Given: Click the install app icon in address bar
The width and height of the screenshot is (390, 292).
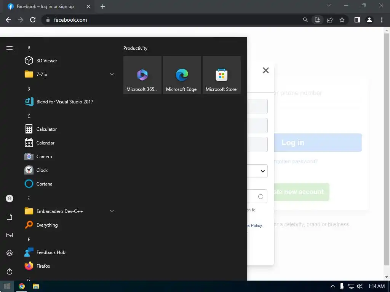Looking at the screenshot, I should [318, 20].
